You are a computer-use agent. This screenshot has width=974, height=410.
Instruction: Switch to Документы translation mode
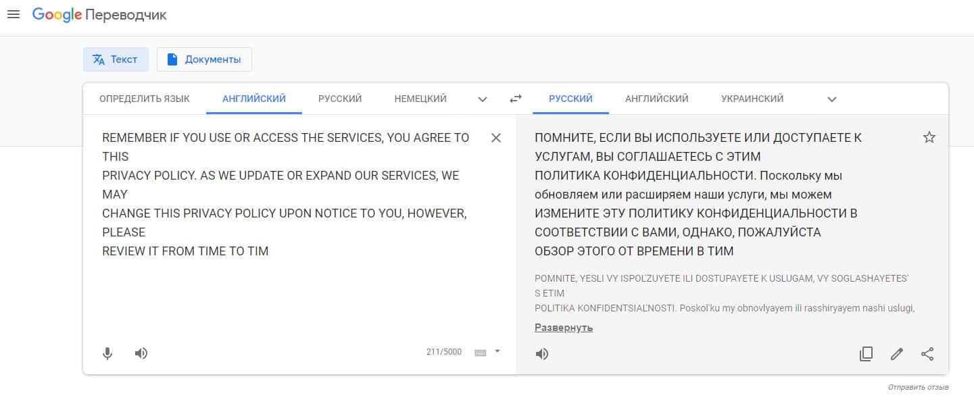click(x=204, y=59)
